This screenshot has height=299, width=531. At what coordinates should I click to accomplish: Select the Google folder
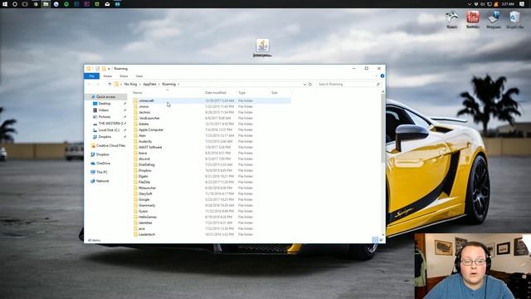144,199
